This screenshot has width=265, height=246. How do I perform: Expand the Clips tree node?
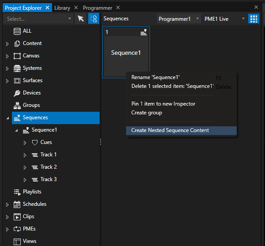coord(7,217)
